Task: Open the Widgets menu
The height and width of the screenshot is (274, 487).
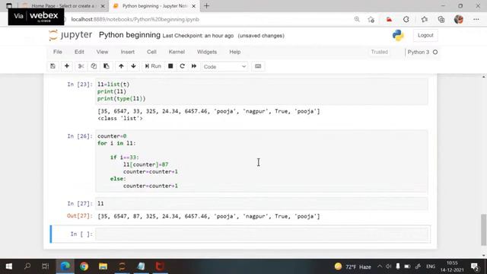Action: pos(207,52)
